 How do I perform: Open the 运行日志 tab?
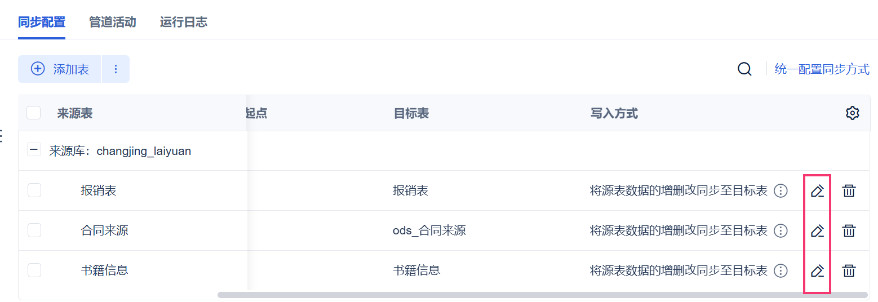(183, 23)
